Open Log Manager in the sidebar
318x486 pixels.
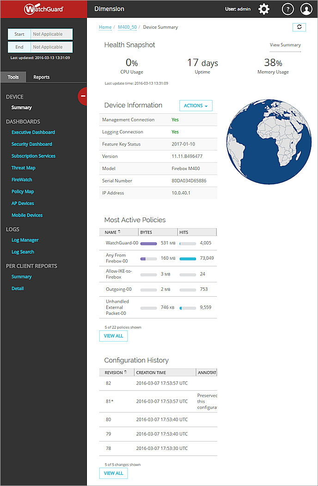click(x=25, y=240)
